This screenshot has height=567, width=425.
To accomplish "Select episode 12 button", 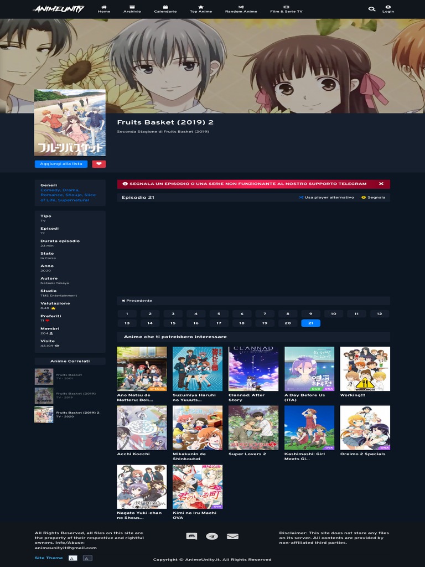I will 380,313.
